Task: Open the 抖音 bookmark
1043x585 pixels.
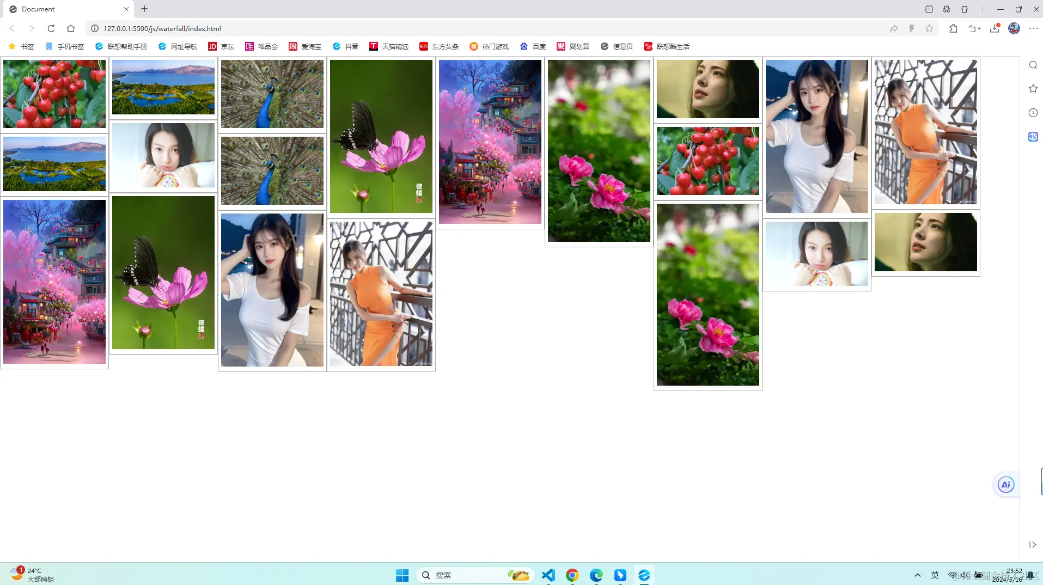Action: (x=345, y=46)
